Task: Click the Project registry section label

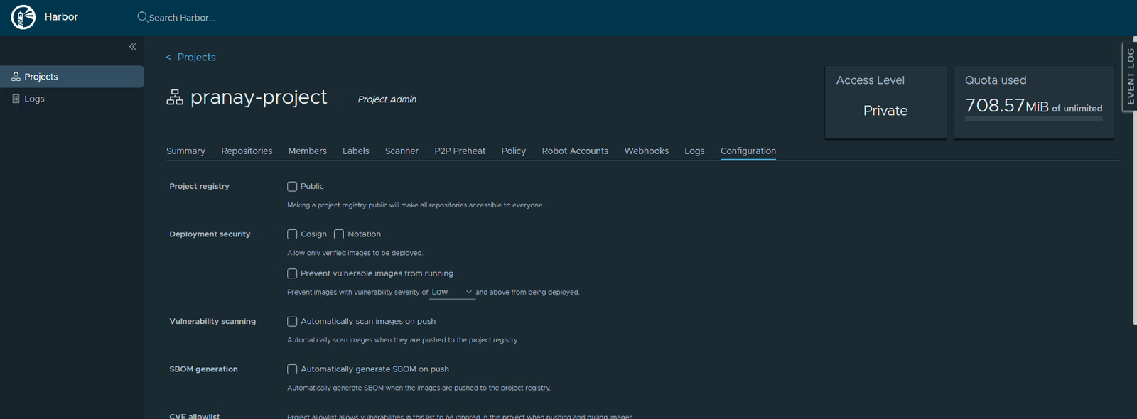Action: (199, 187)
